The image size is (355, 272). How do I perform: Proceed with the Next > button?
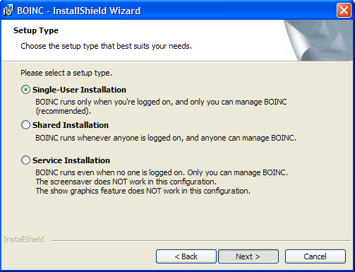pos(248,256)
